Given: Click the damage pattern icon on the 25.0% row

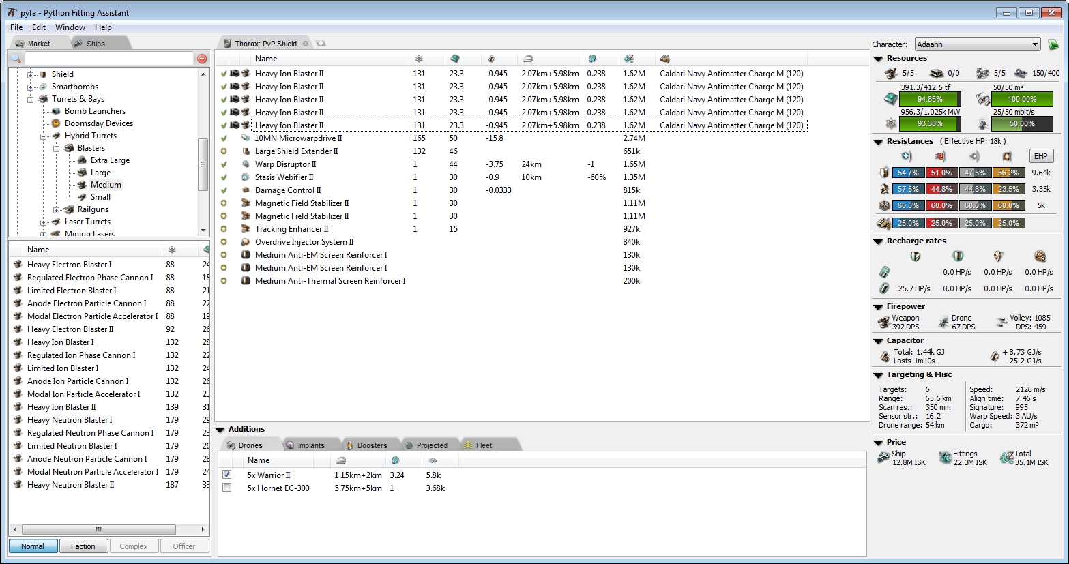Looking at the screenshot, I should click(x=884, y=223).
